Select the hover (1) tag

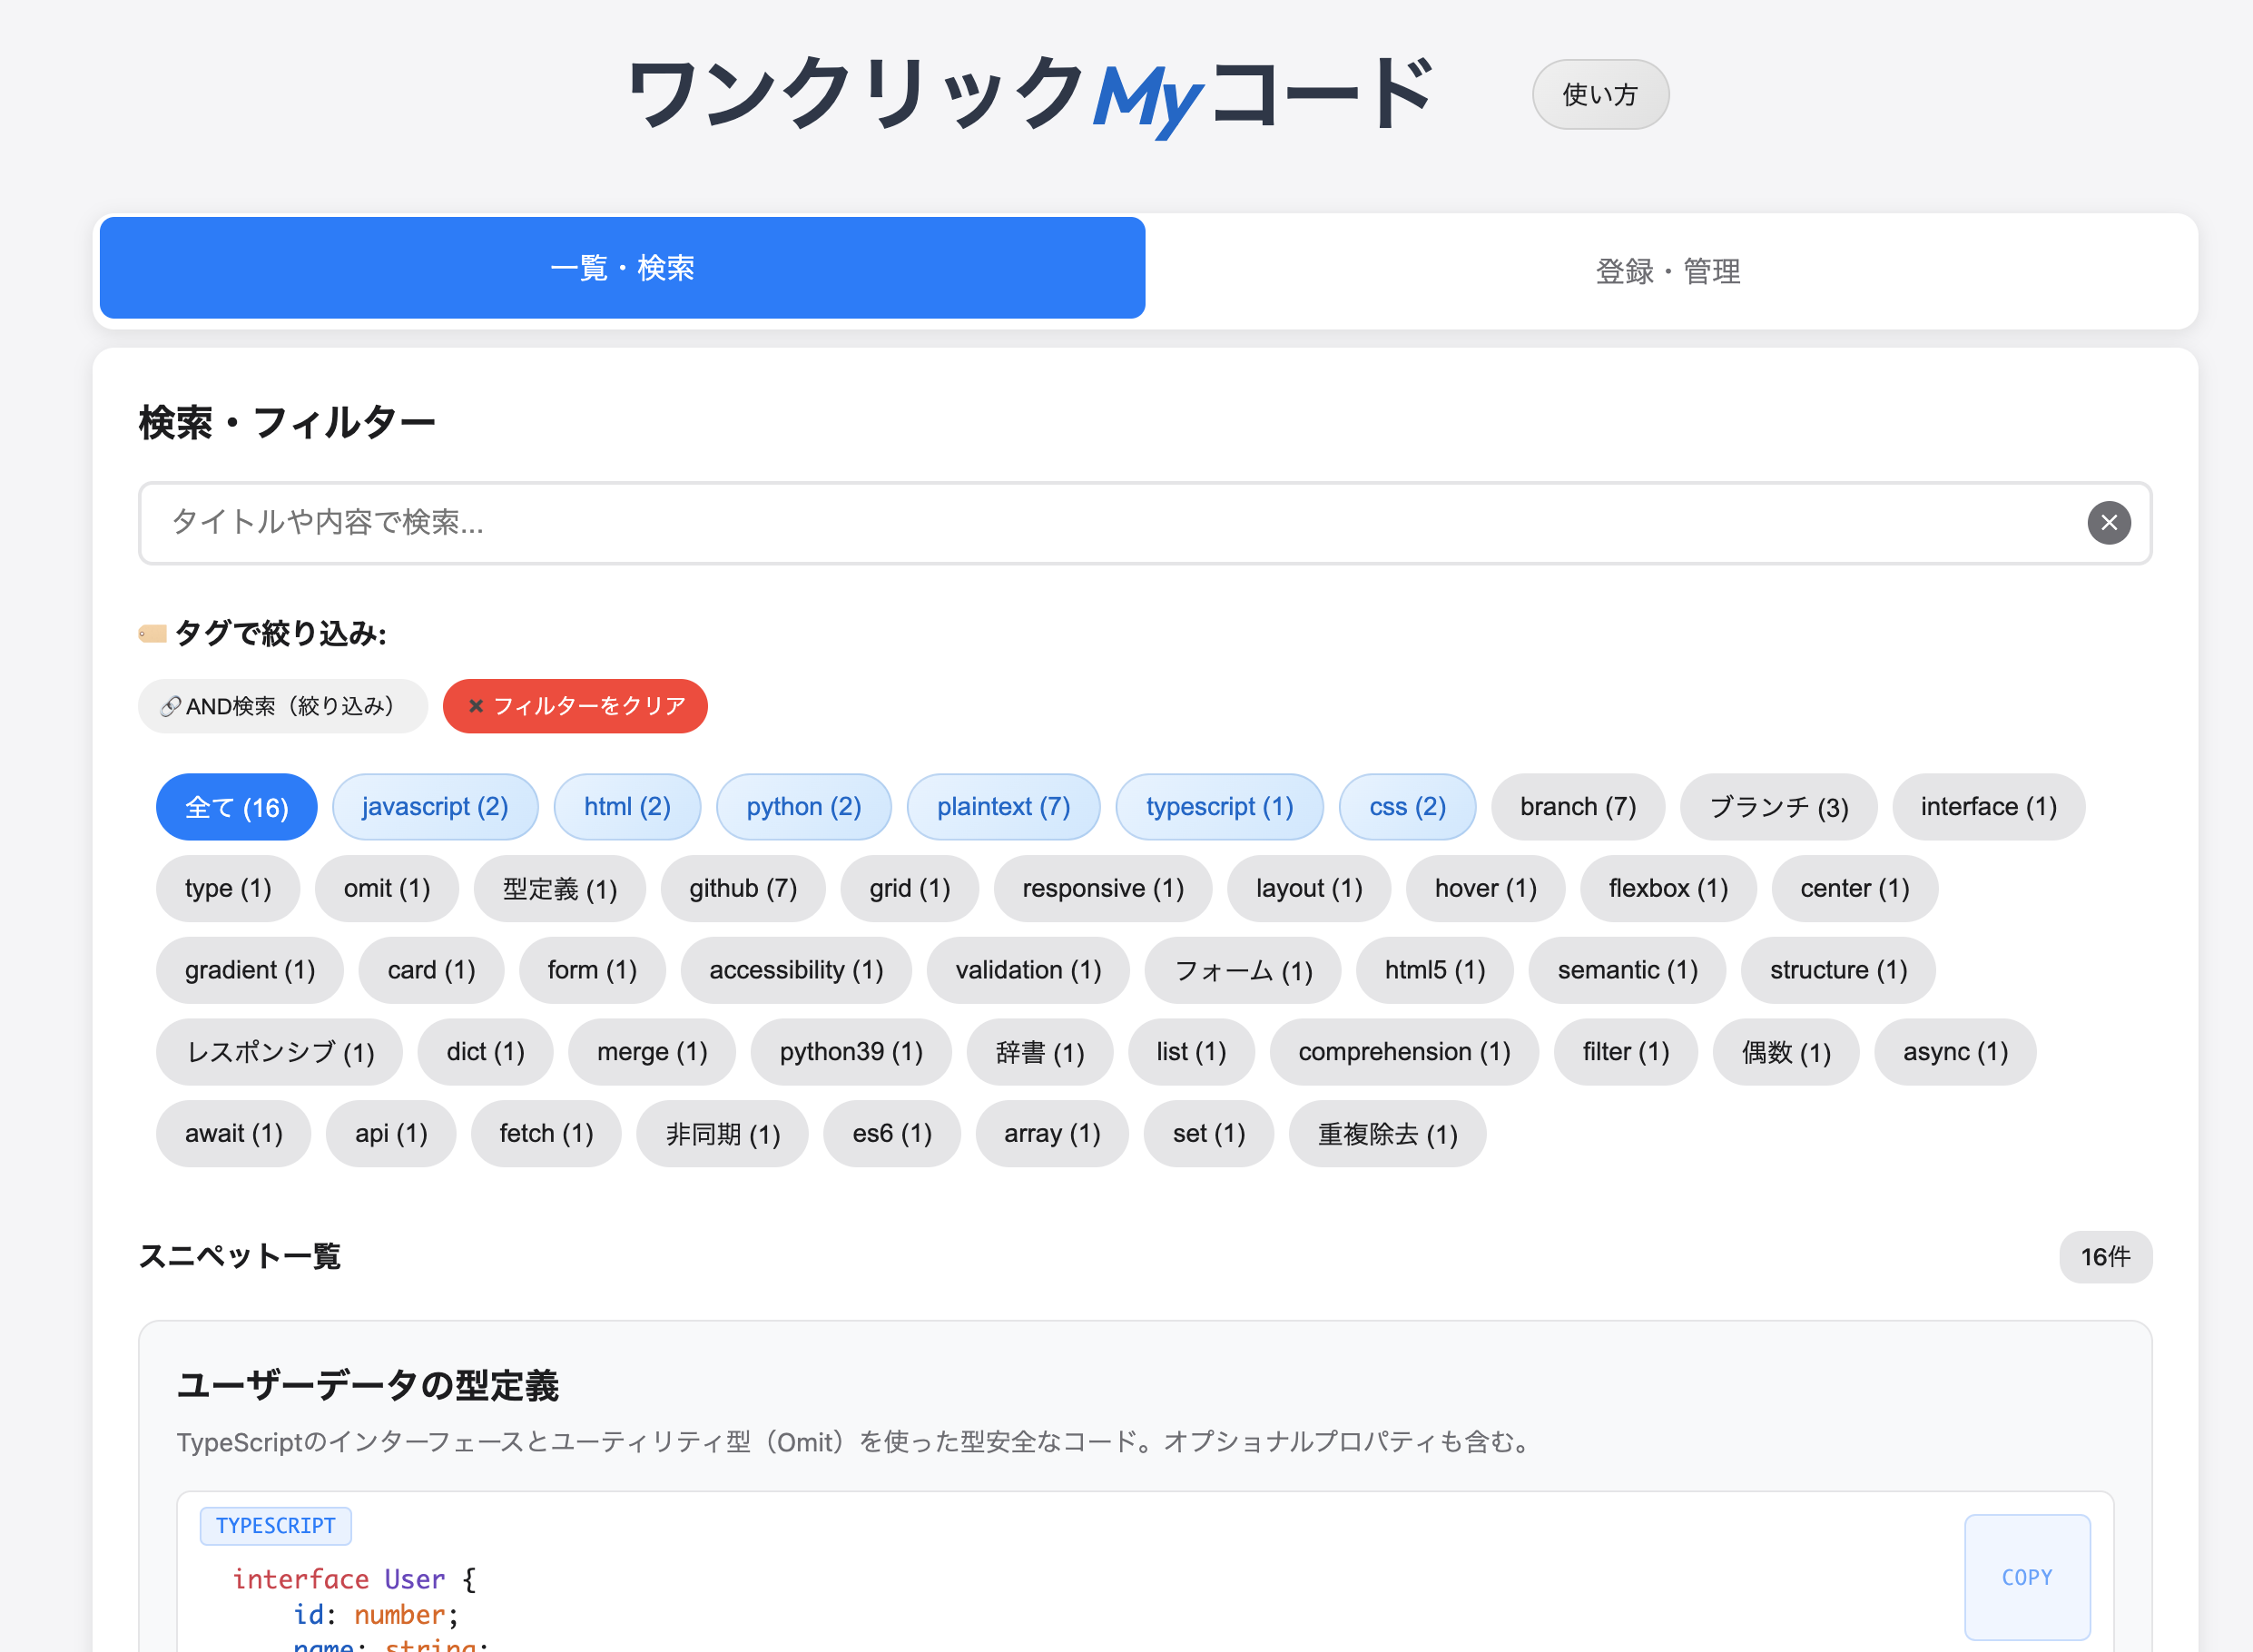coord(1485,889)
